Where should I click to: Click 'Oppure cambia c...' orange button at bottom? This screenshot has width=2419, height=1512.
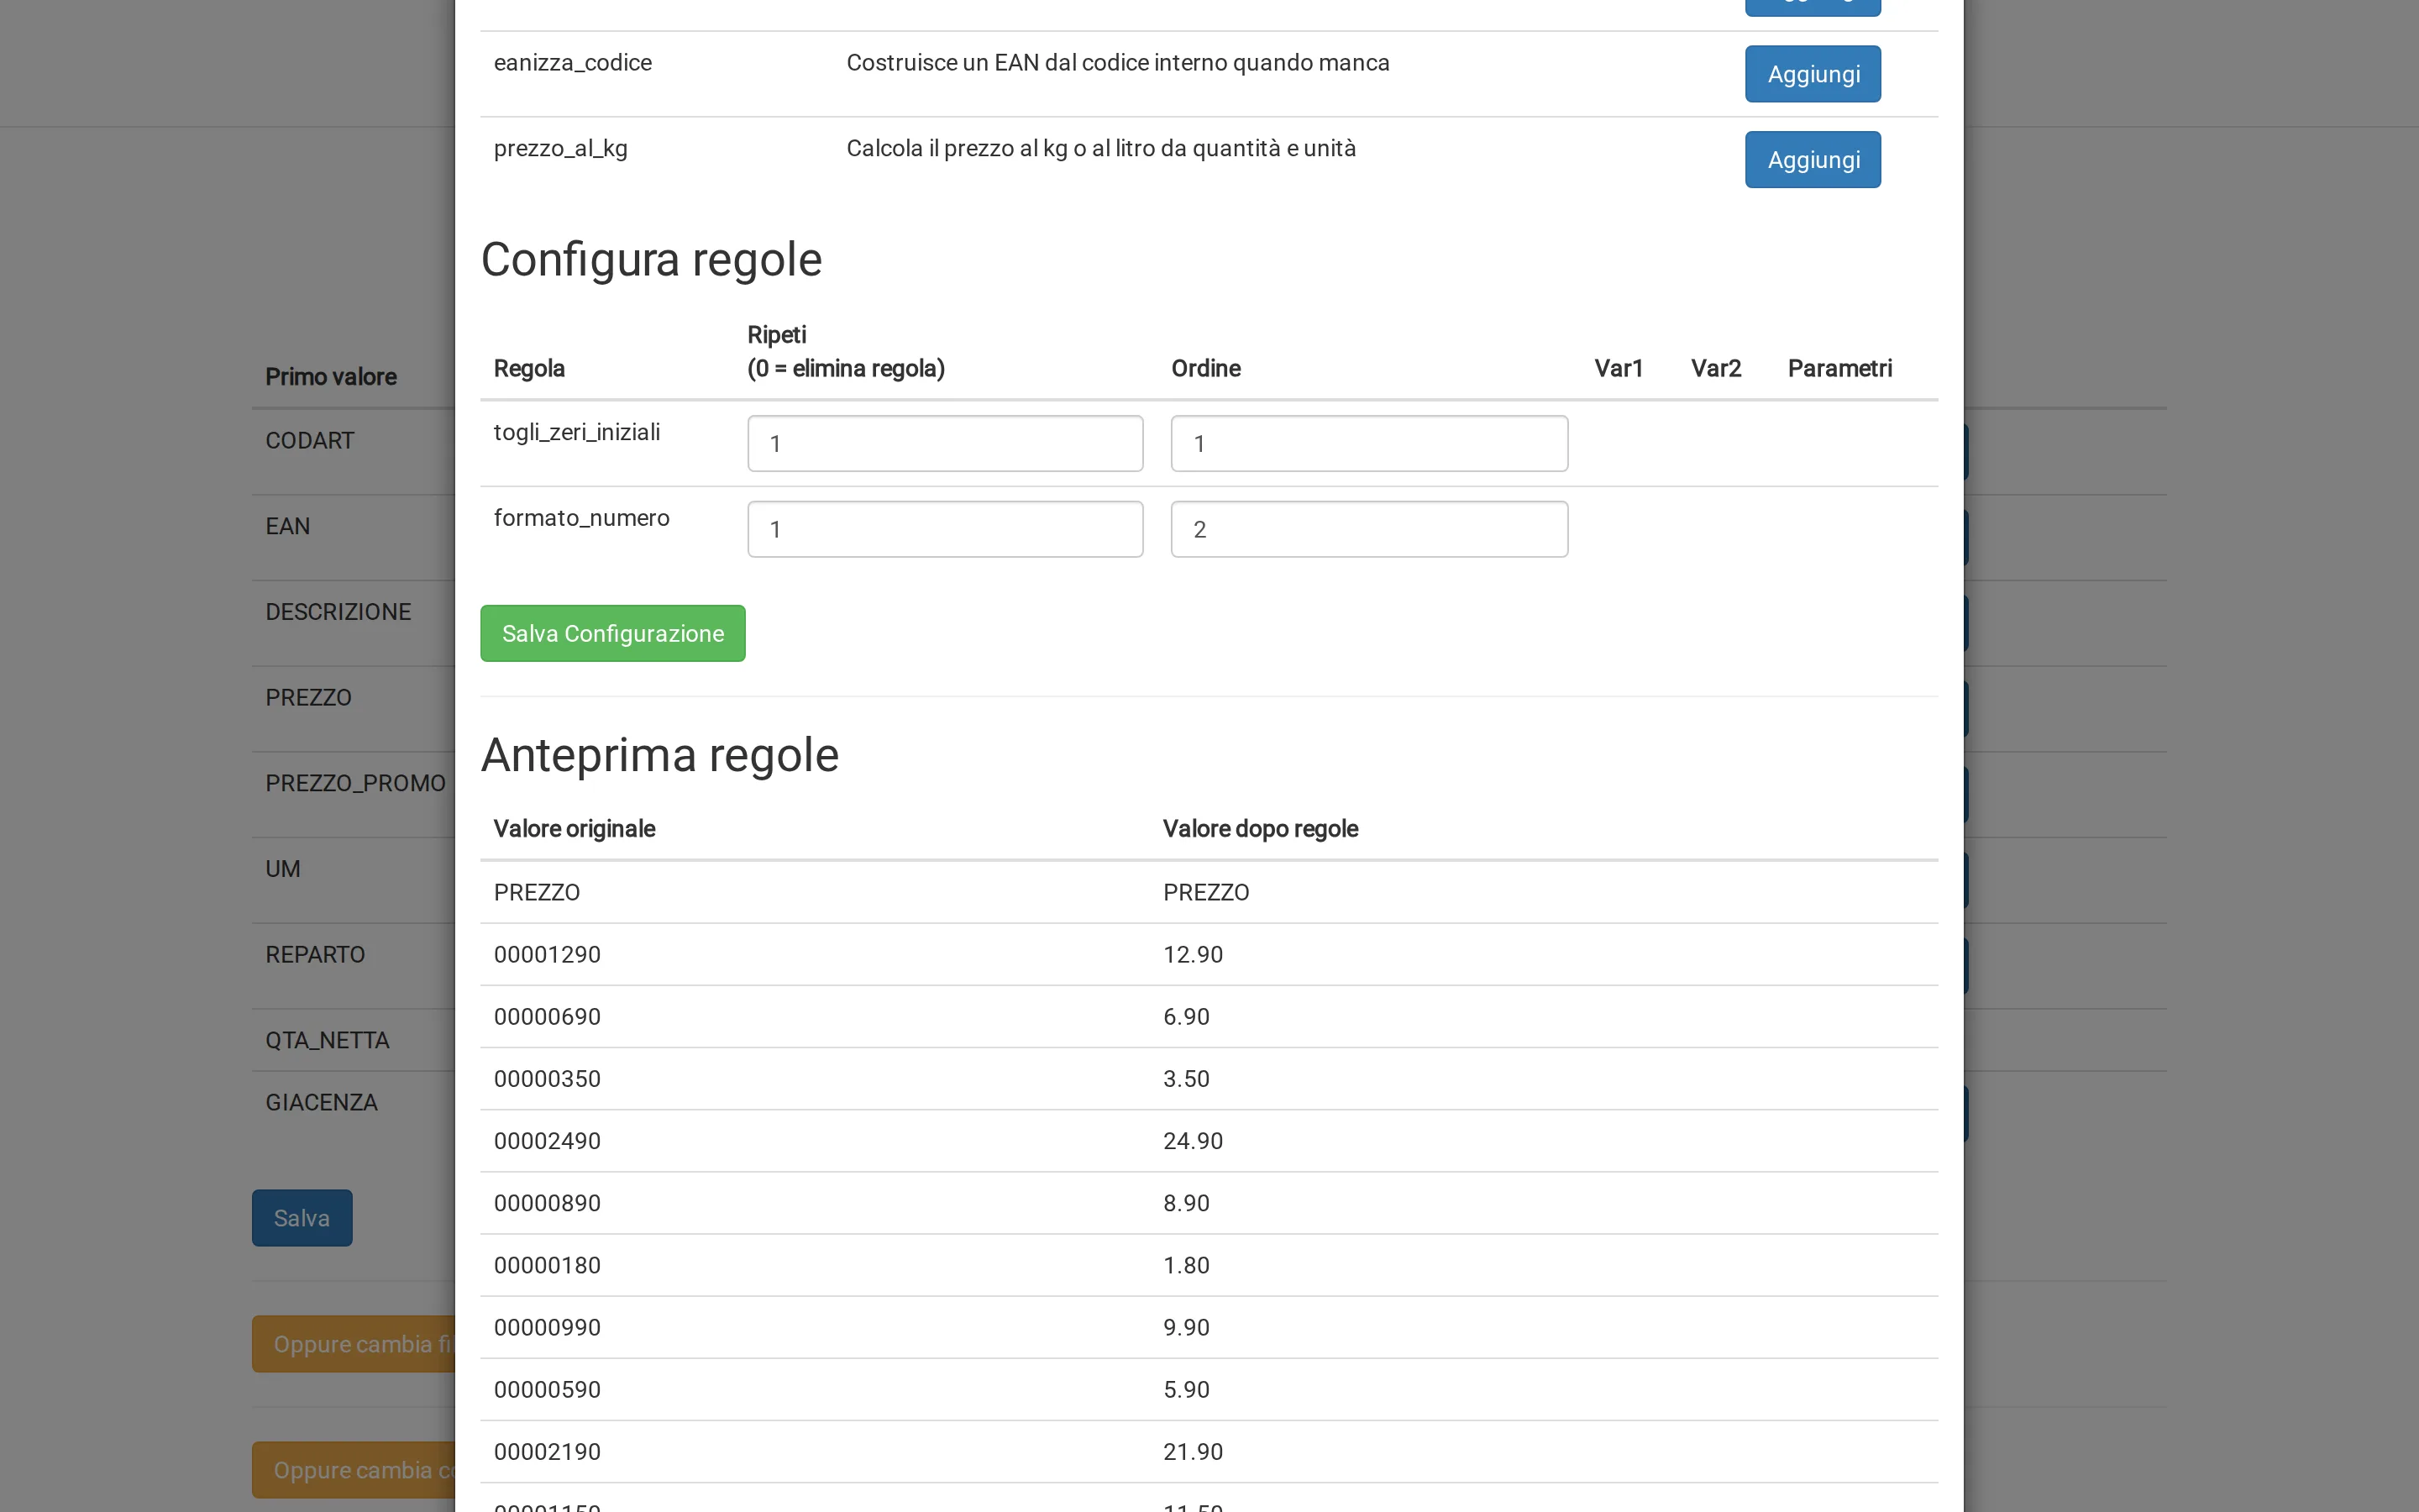(x=354, y=1470)
